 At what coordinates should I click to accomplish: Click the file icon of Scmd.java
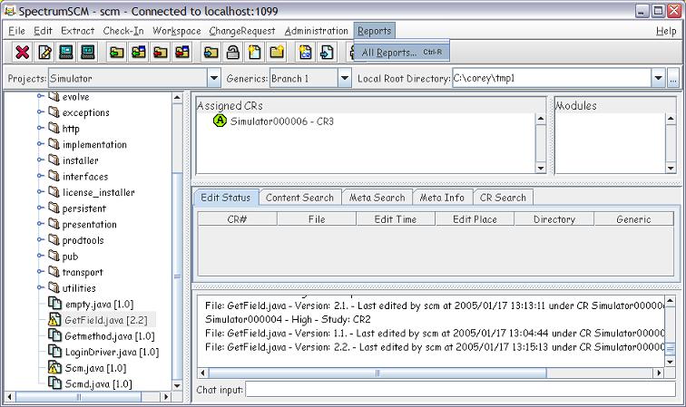[54, 383]
